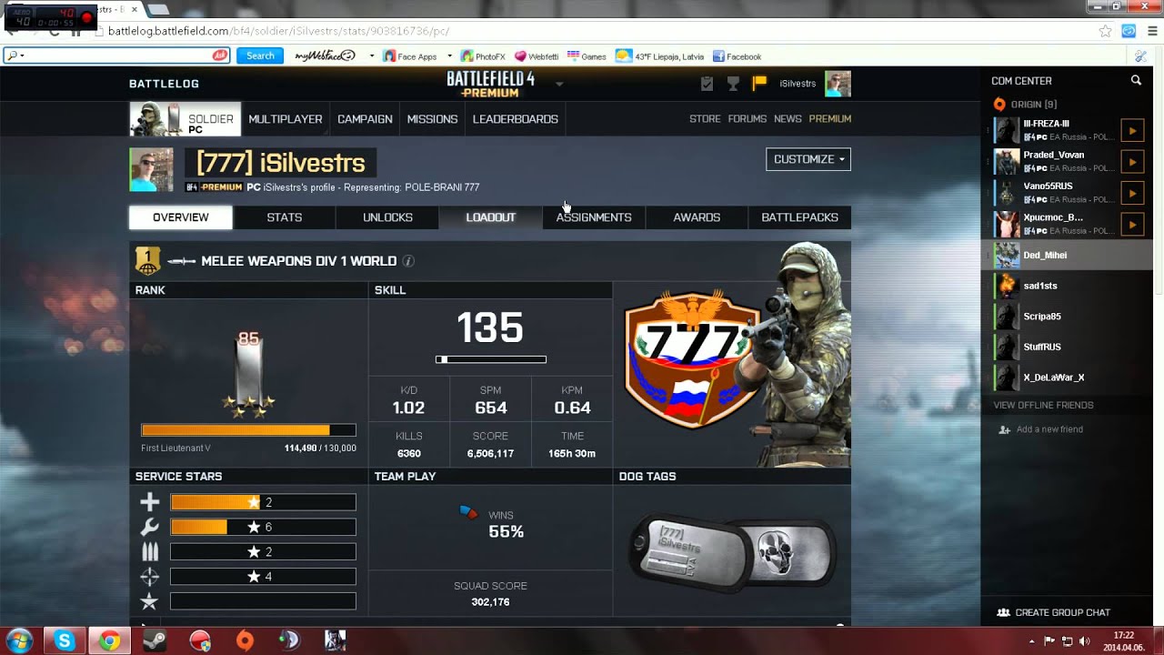Join Praded_Vovan's game with the play button
The height and width of the screenshot is (655, 1164).
click(x=1132, y=162)
